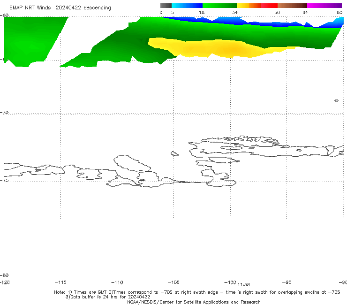Screen dimensions: 347x305
Task: Select the brown segment of the color bar
Action: [292, 6]
